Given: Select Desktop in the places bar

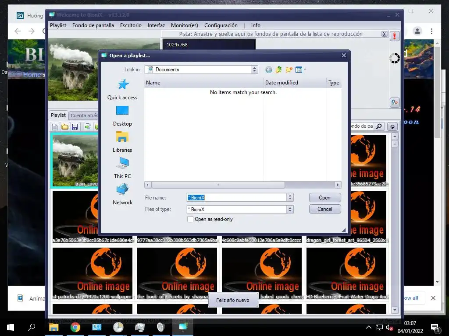Looking at the screenshot, I should [122, 116].
